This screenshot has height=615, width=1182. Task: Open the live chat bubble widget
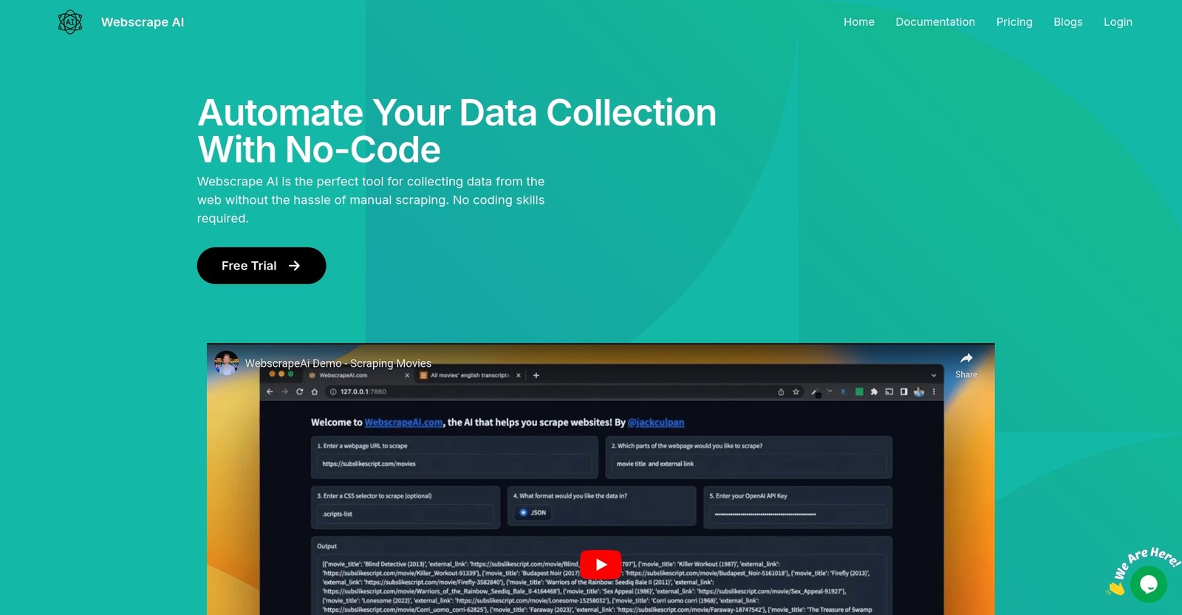coord(1148,584)
